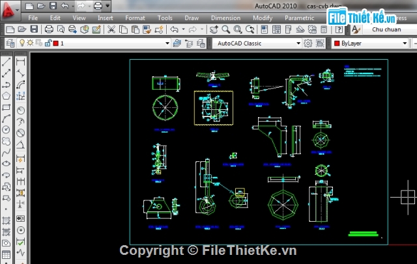
Task: Select the Ellipse tool
Action: click(x=6, y=163)
